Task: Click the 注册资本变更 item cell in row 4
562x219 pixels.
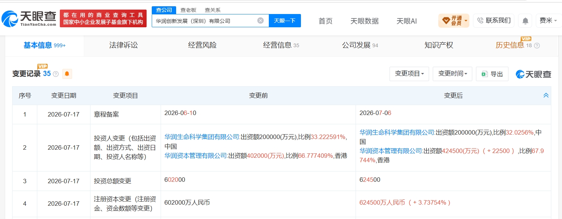Action: coord(125,204)
